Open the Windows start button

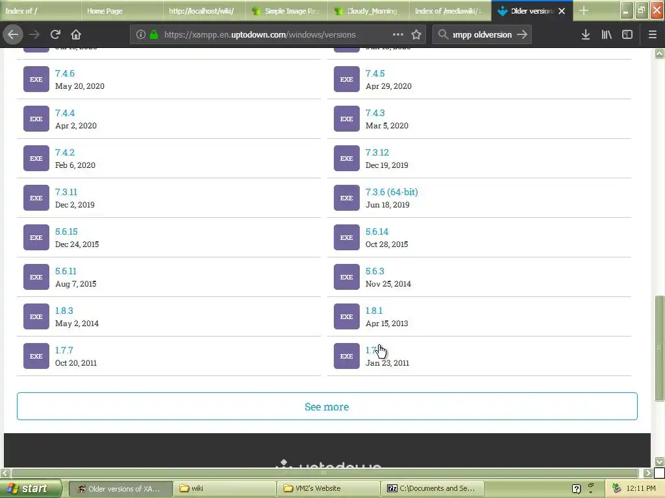(31, 488)
